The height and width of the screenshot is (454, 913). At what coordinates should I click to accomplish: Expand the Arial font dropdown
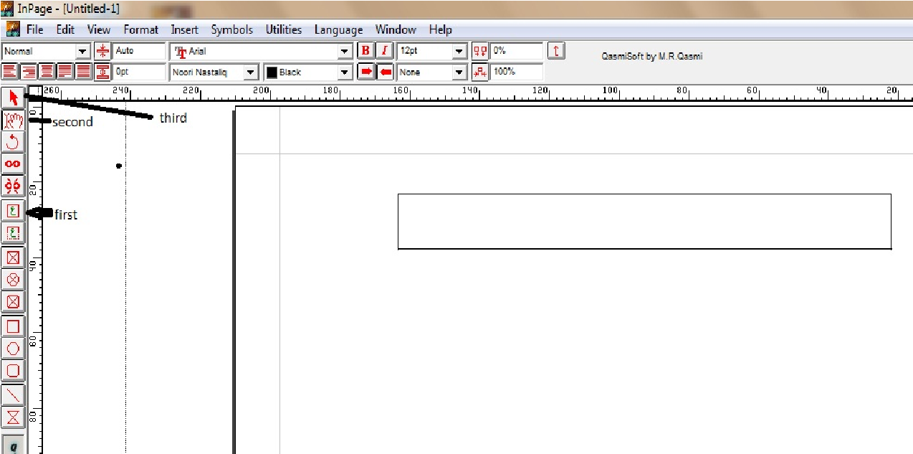[x=345, y=51]
